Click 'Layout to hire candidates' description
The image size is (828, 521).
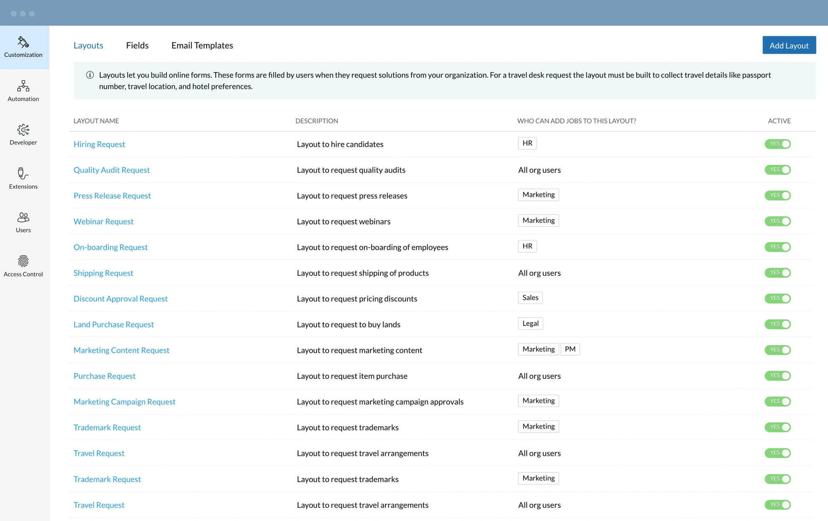tap(340, 144)
